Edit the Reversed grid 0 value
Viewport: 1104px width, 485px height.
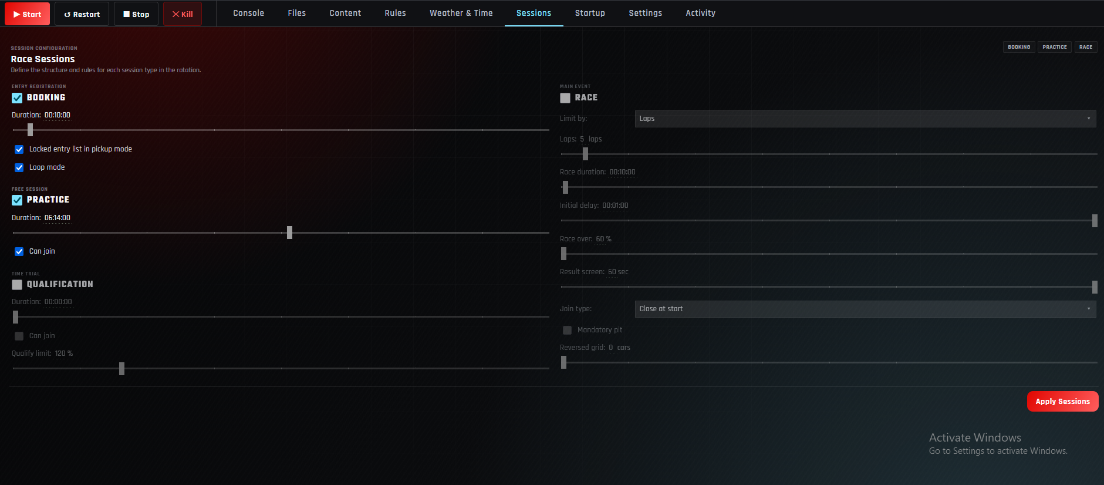[x=611, y=348]
